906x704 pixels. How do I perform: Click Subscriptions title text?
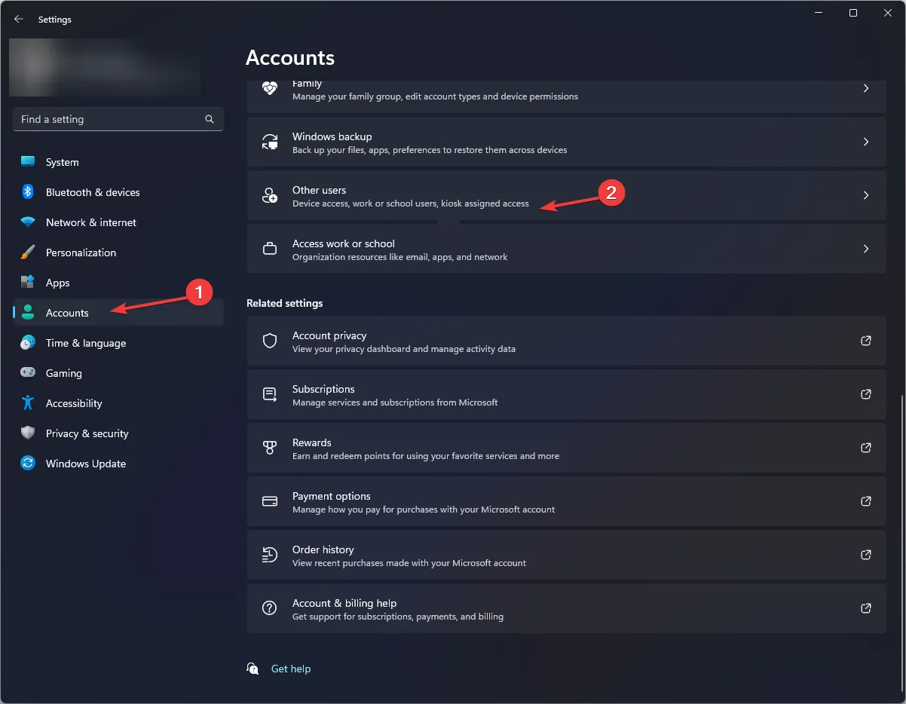click(x=323, y=389)
